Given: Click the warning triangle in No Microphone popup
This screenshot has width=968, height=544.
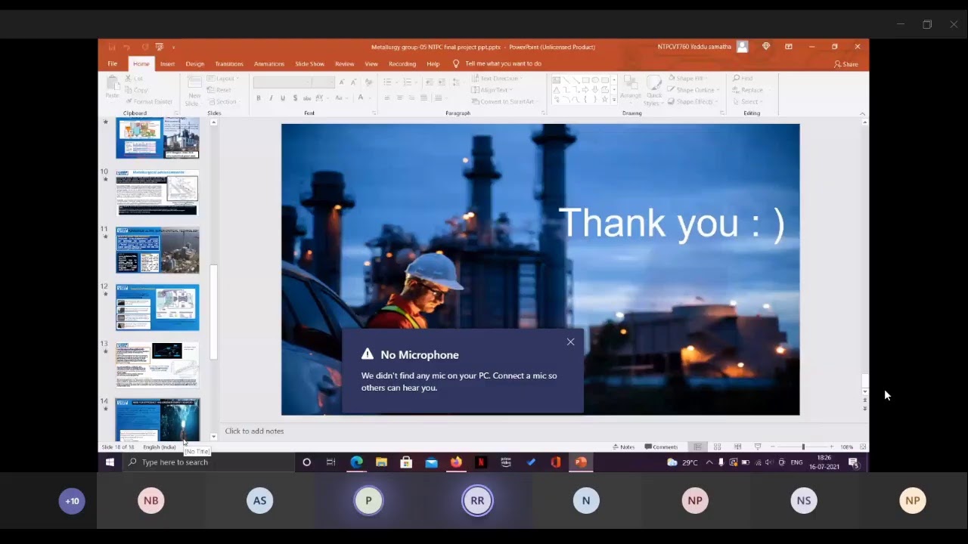Looking at the screenshot, I should click(x=368, y=354).
